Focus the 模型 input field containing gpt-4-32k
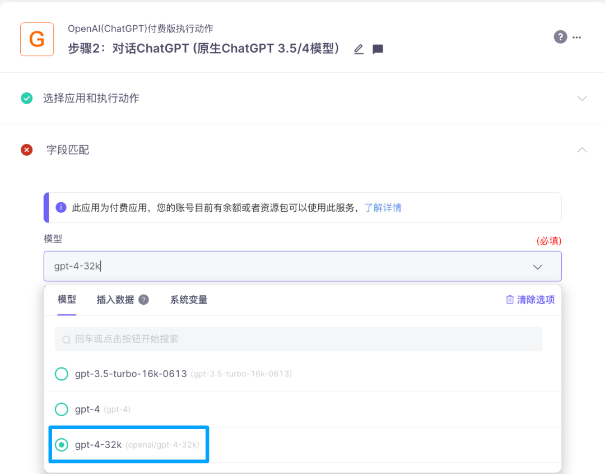 click(x=302, y=266)
